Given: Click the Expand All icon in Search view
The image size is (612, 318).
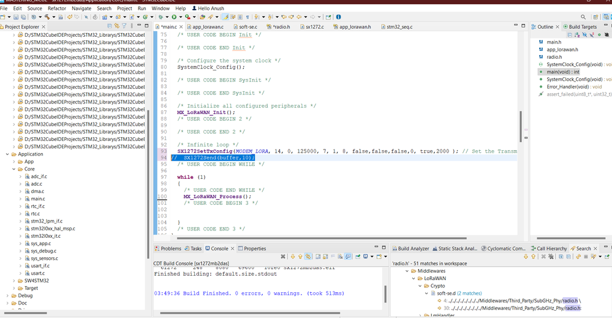Looking at the screenshot, I should [561, 256].
